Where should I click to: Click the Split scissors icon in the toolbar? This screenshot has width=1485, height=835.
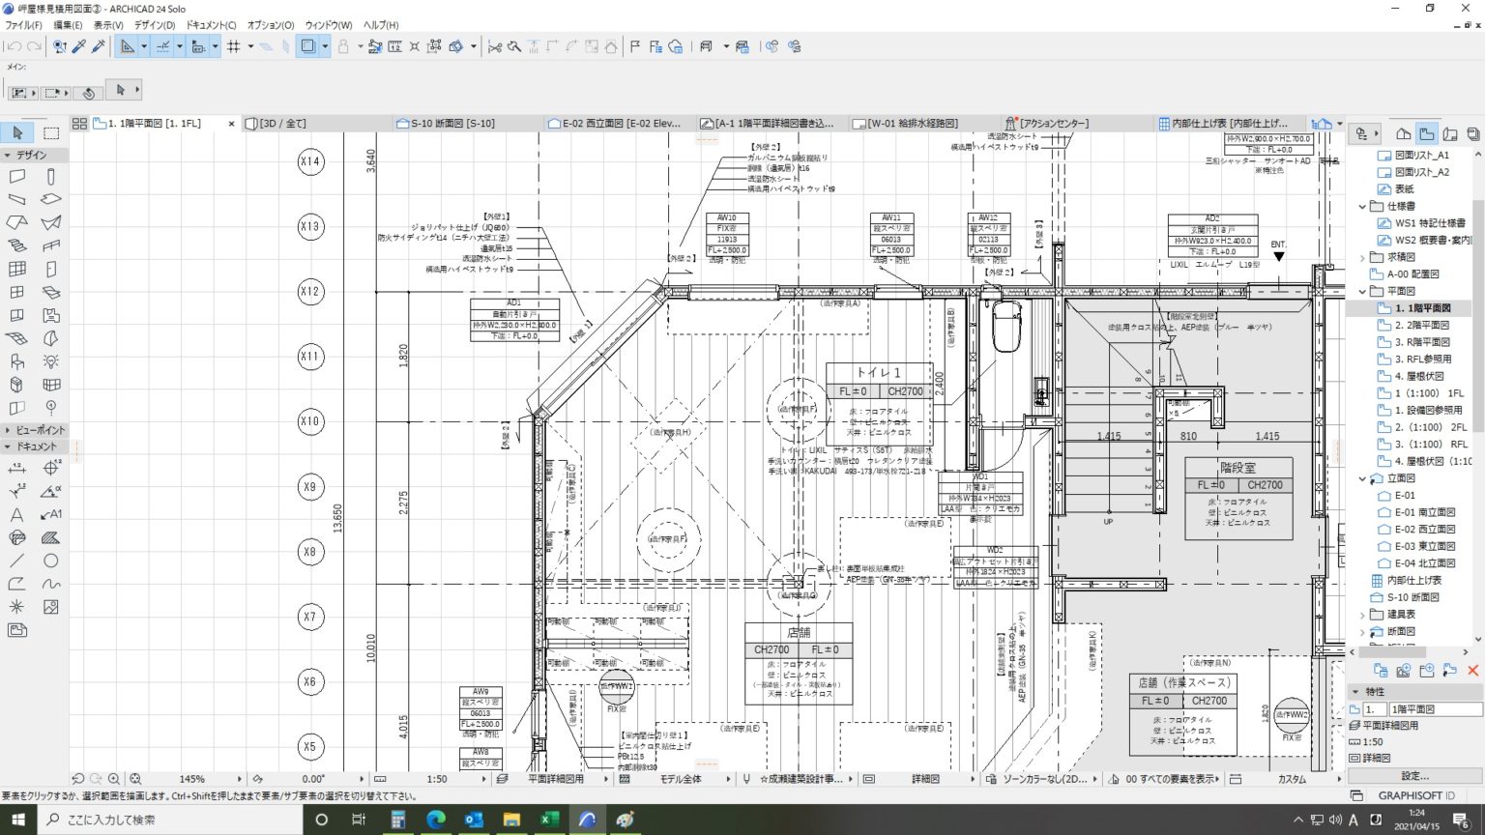point(495,46)
